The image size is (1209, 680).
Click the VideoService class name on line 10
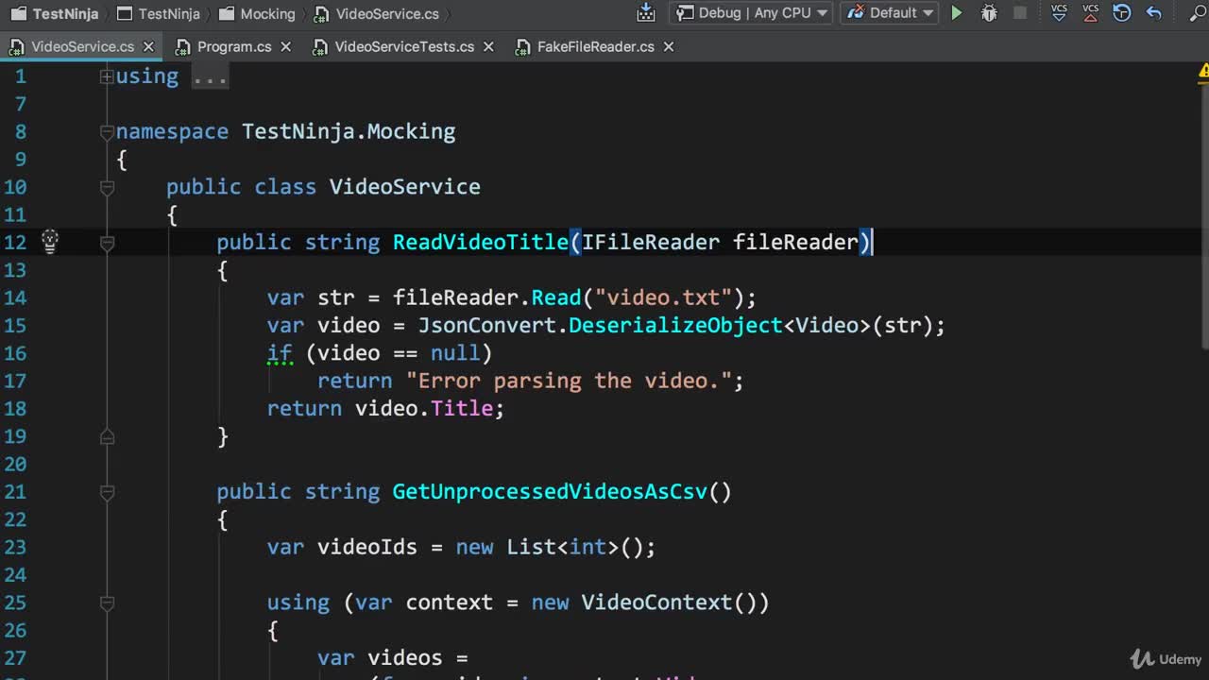point(404,186)
